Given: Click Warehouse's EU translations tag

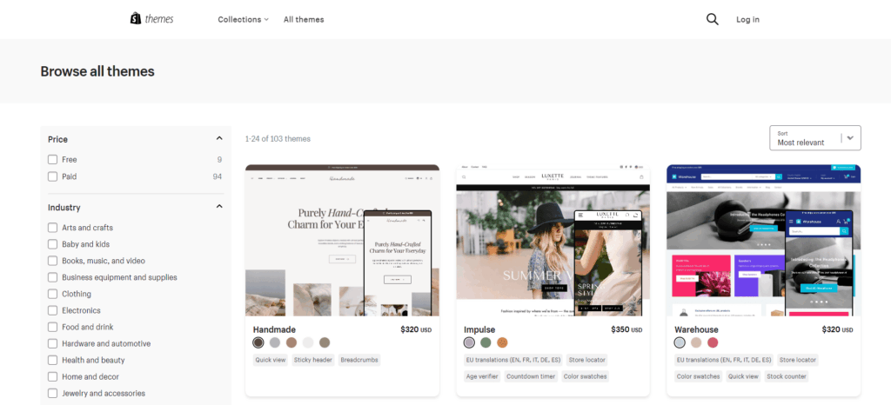Looking at the screenshot, I should (724, 360).
